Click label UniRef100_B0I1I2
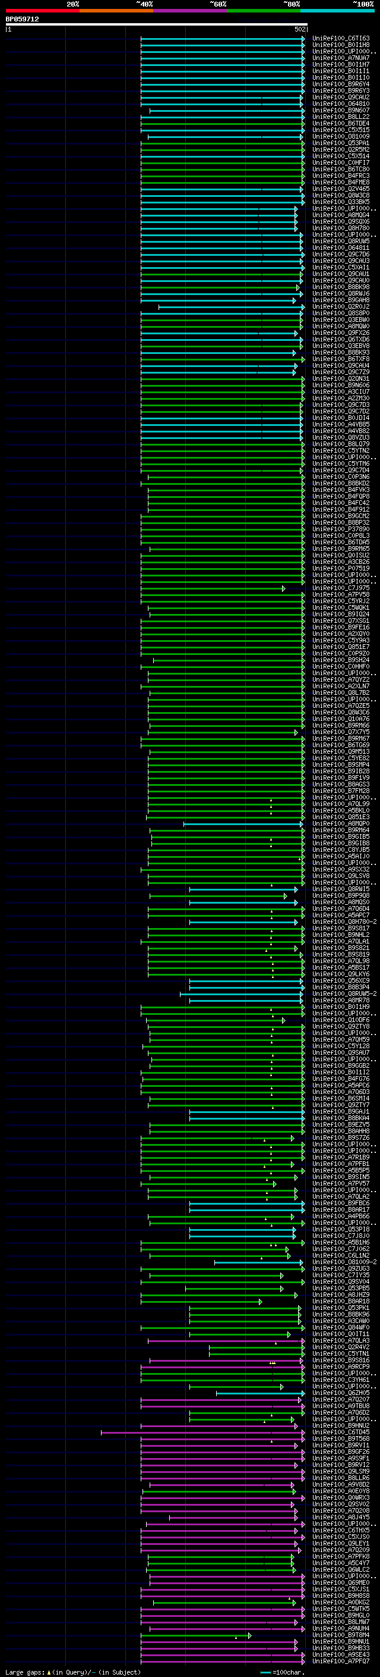Viewport: 380px width, 1677px height. tap(340, 1072)
